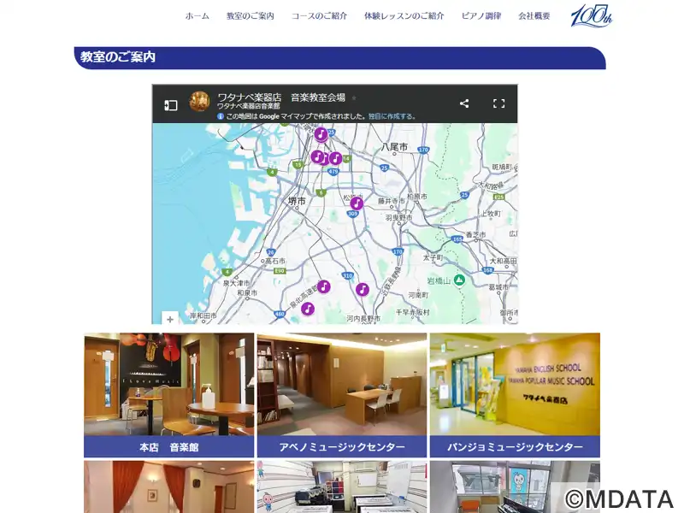Click the red curtain room photo
The width and height of the screenshot is (684, 513).
click(168, 486)
